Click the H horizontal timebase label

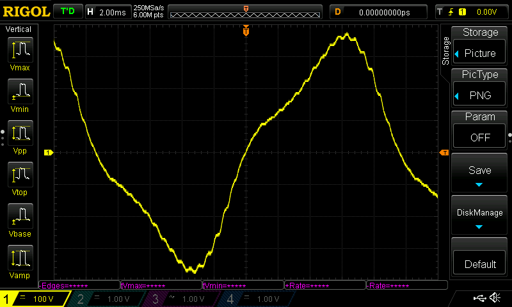click(x=90, y=12)
